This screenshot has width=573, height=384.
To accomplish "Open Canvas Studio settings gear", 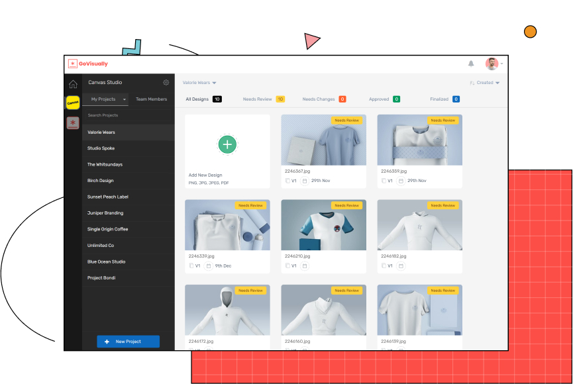I will tap(166, 83).
